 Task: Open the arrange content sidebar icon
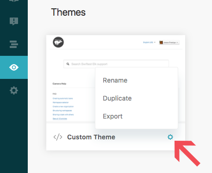(x=14, y=44)
